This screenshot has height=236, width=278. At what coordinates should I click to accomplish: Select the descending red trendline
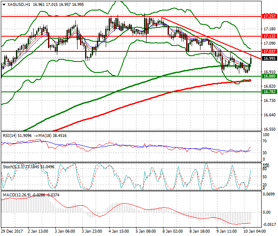pos(211,38)
